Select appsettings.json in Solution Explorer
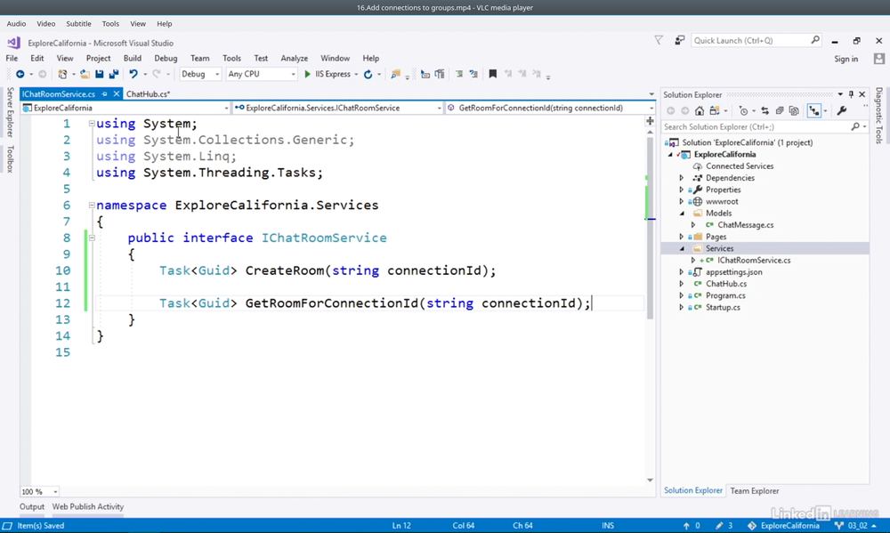Image resolution: width=890 pixels, height=533 pixels. [733, 272]
